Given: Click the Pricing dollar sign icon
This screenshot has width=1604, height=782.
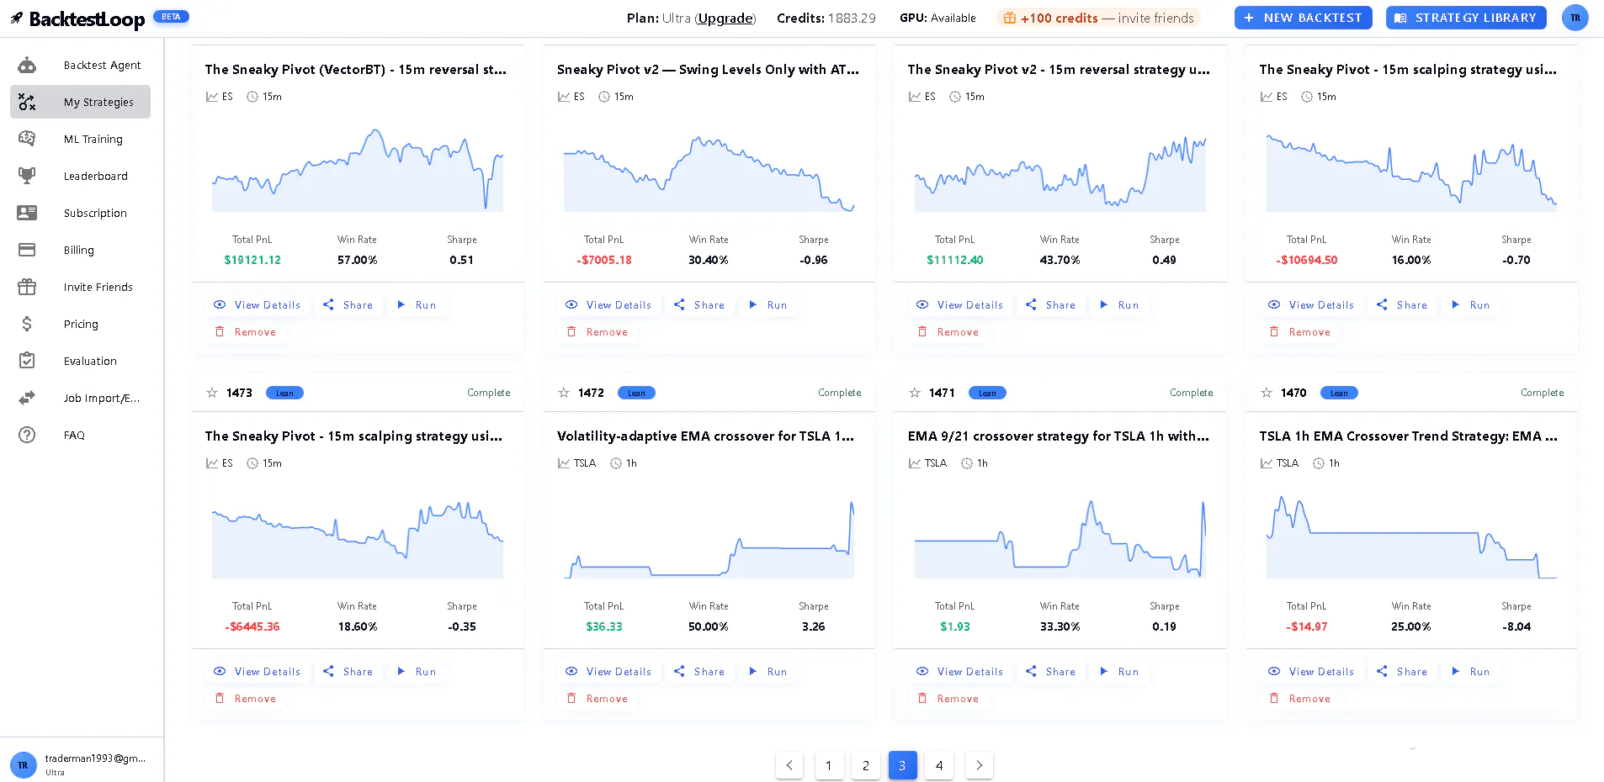Looking at the screenshot, I should tap(27, 324).
